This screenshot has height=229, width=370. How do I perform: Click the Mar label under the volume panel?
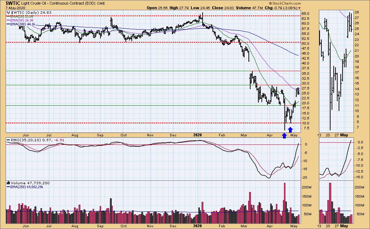pos(244,226)
